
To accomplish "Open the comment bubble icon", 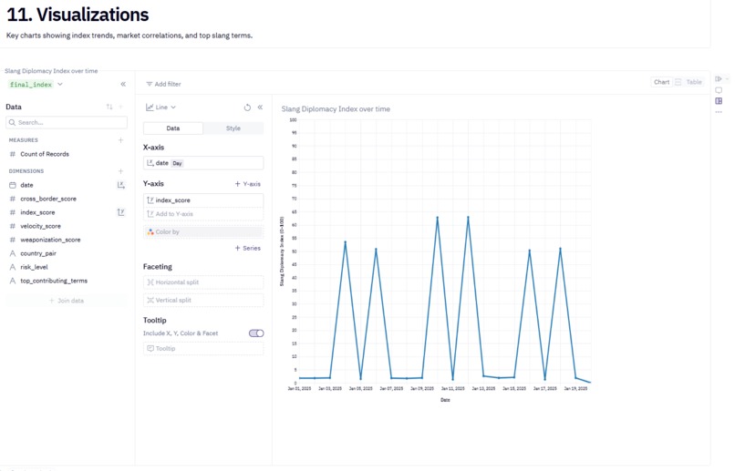I will (719, 90).
